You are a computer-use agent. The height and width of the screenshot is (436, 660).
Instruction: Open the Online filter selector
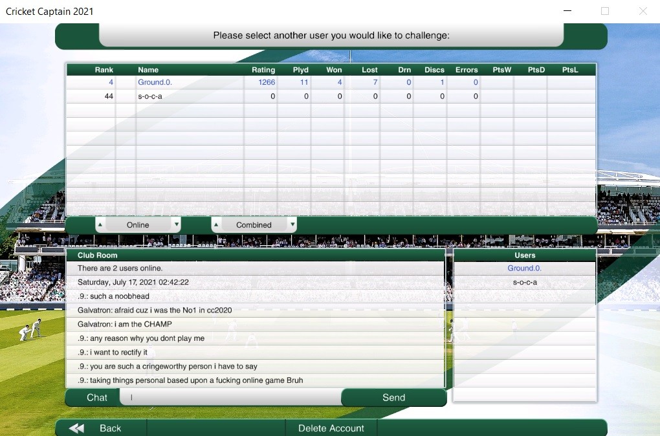point(138,224)
